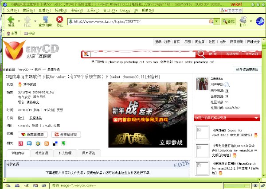Switch to the related resources tab

tap(42, 153)
